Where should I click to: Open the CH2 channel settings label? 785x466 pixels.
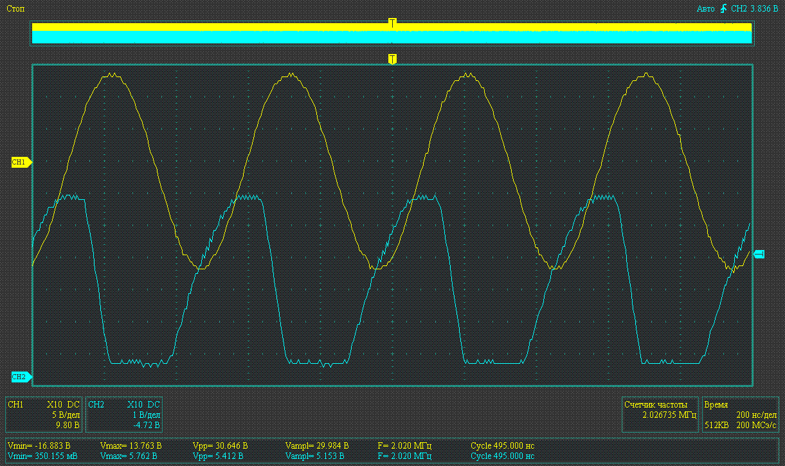pyautogui.click(x=96, y=405)
